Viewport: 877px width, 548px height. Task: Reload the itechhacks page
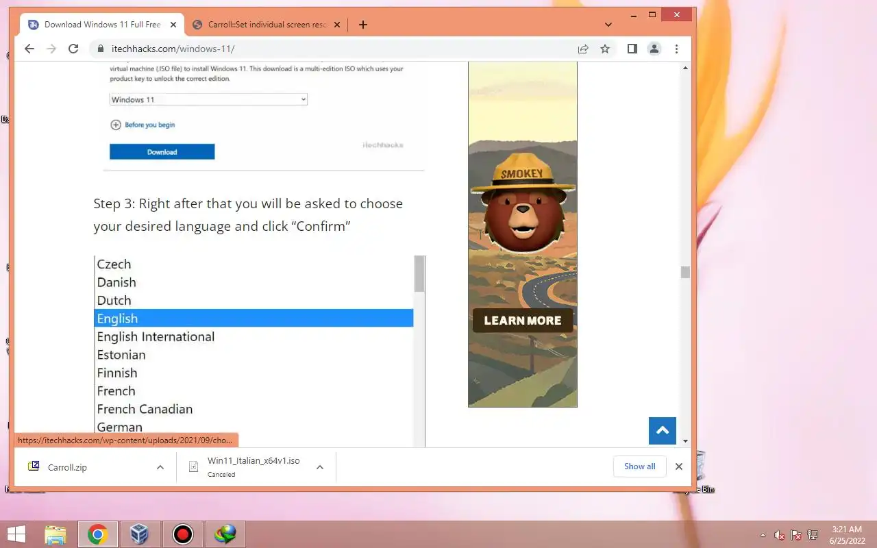[x=73, y=49]
